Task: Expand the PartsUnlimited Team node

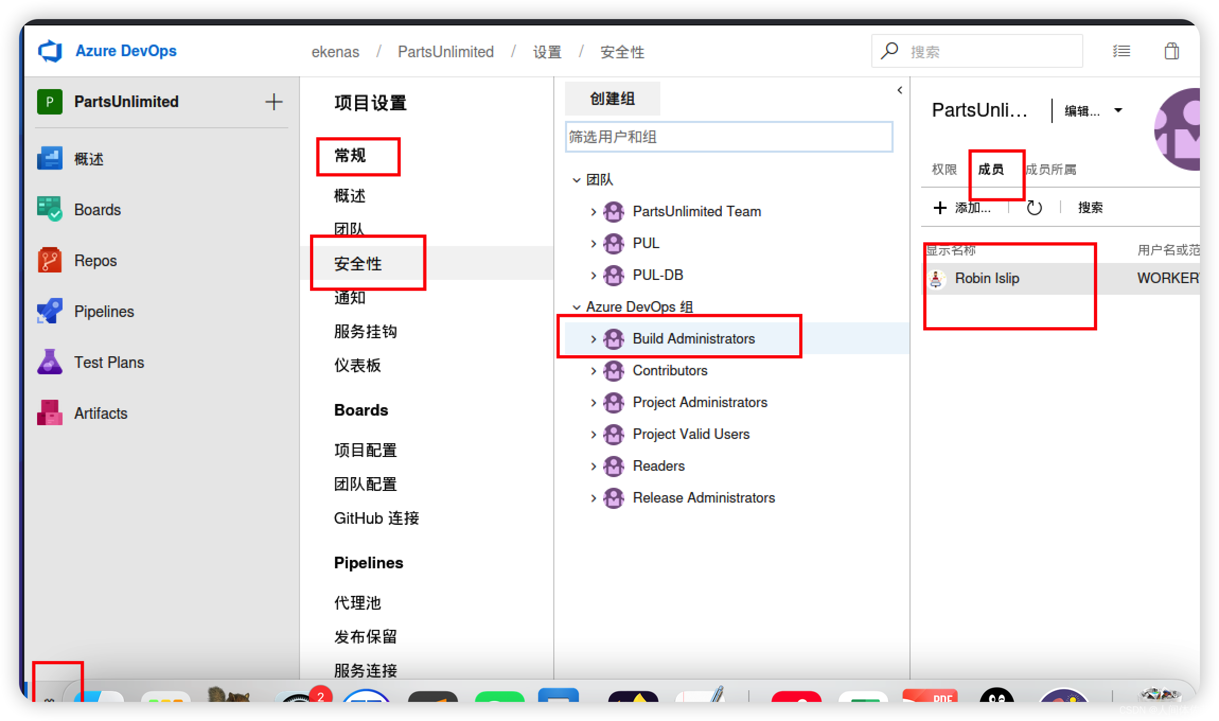Action: click(x=594, y=212)
